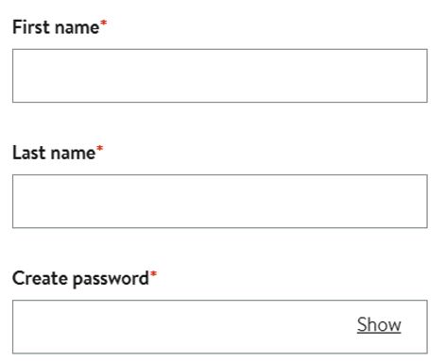Click the "Create password" label text
Viewport: 445px width, 361px height.
[x=80, y=279]
